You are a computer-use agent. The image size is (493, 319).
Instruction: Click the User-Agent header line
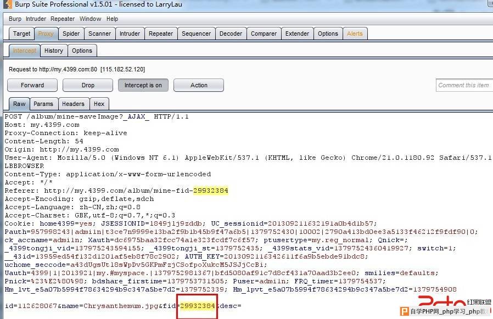[248, 158]
